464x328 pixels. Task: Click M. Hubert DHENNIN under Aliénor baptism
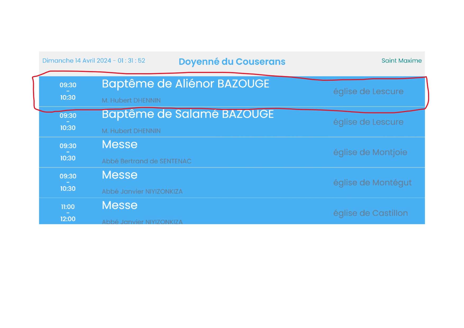pos(131,100)
